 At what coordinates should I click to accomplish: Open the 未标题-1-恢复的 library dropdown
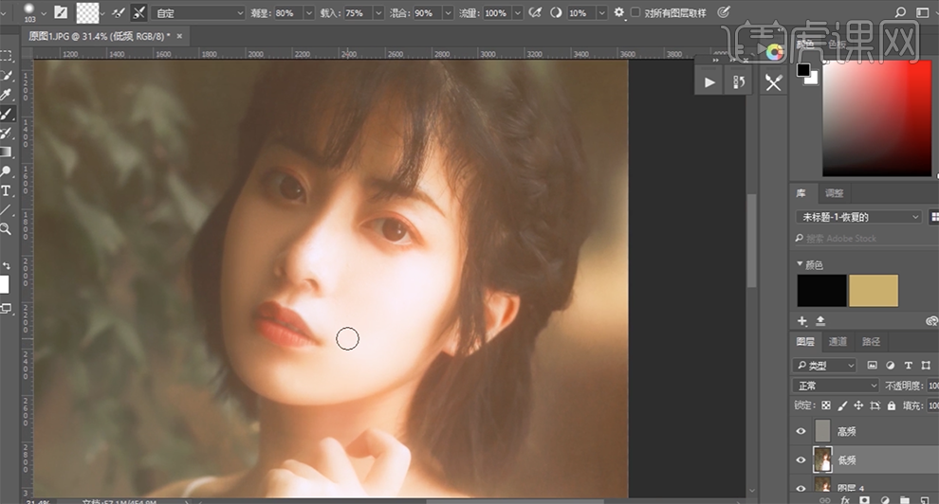point(858,217)
